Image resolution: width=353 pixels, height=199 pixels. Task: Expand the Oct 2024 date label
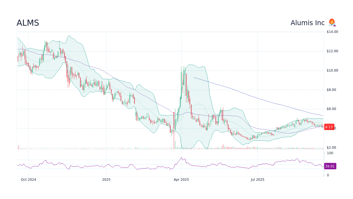29,179
